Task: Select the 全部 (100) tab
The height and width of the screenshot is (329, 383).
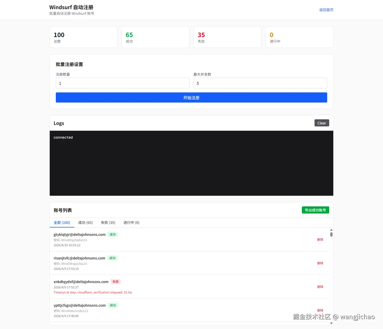Action: [62, 222]
